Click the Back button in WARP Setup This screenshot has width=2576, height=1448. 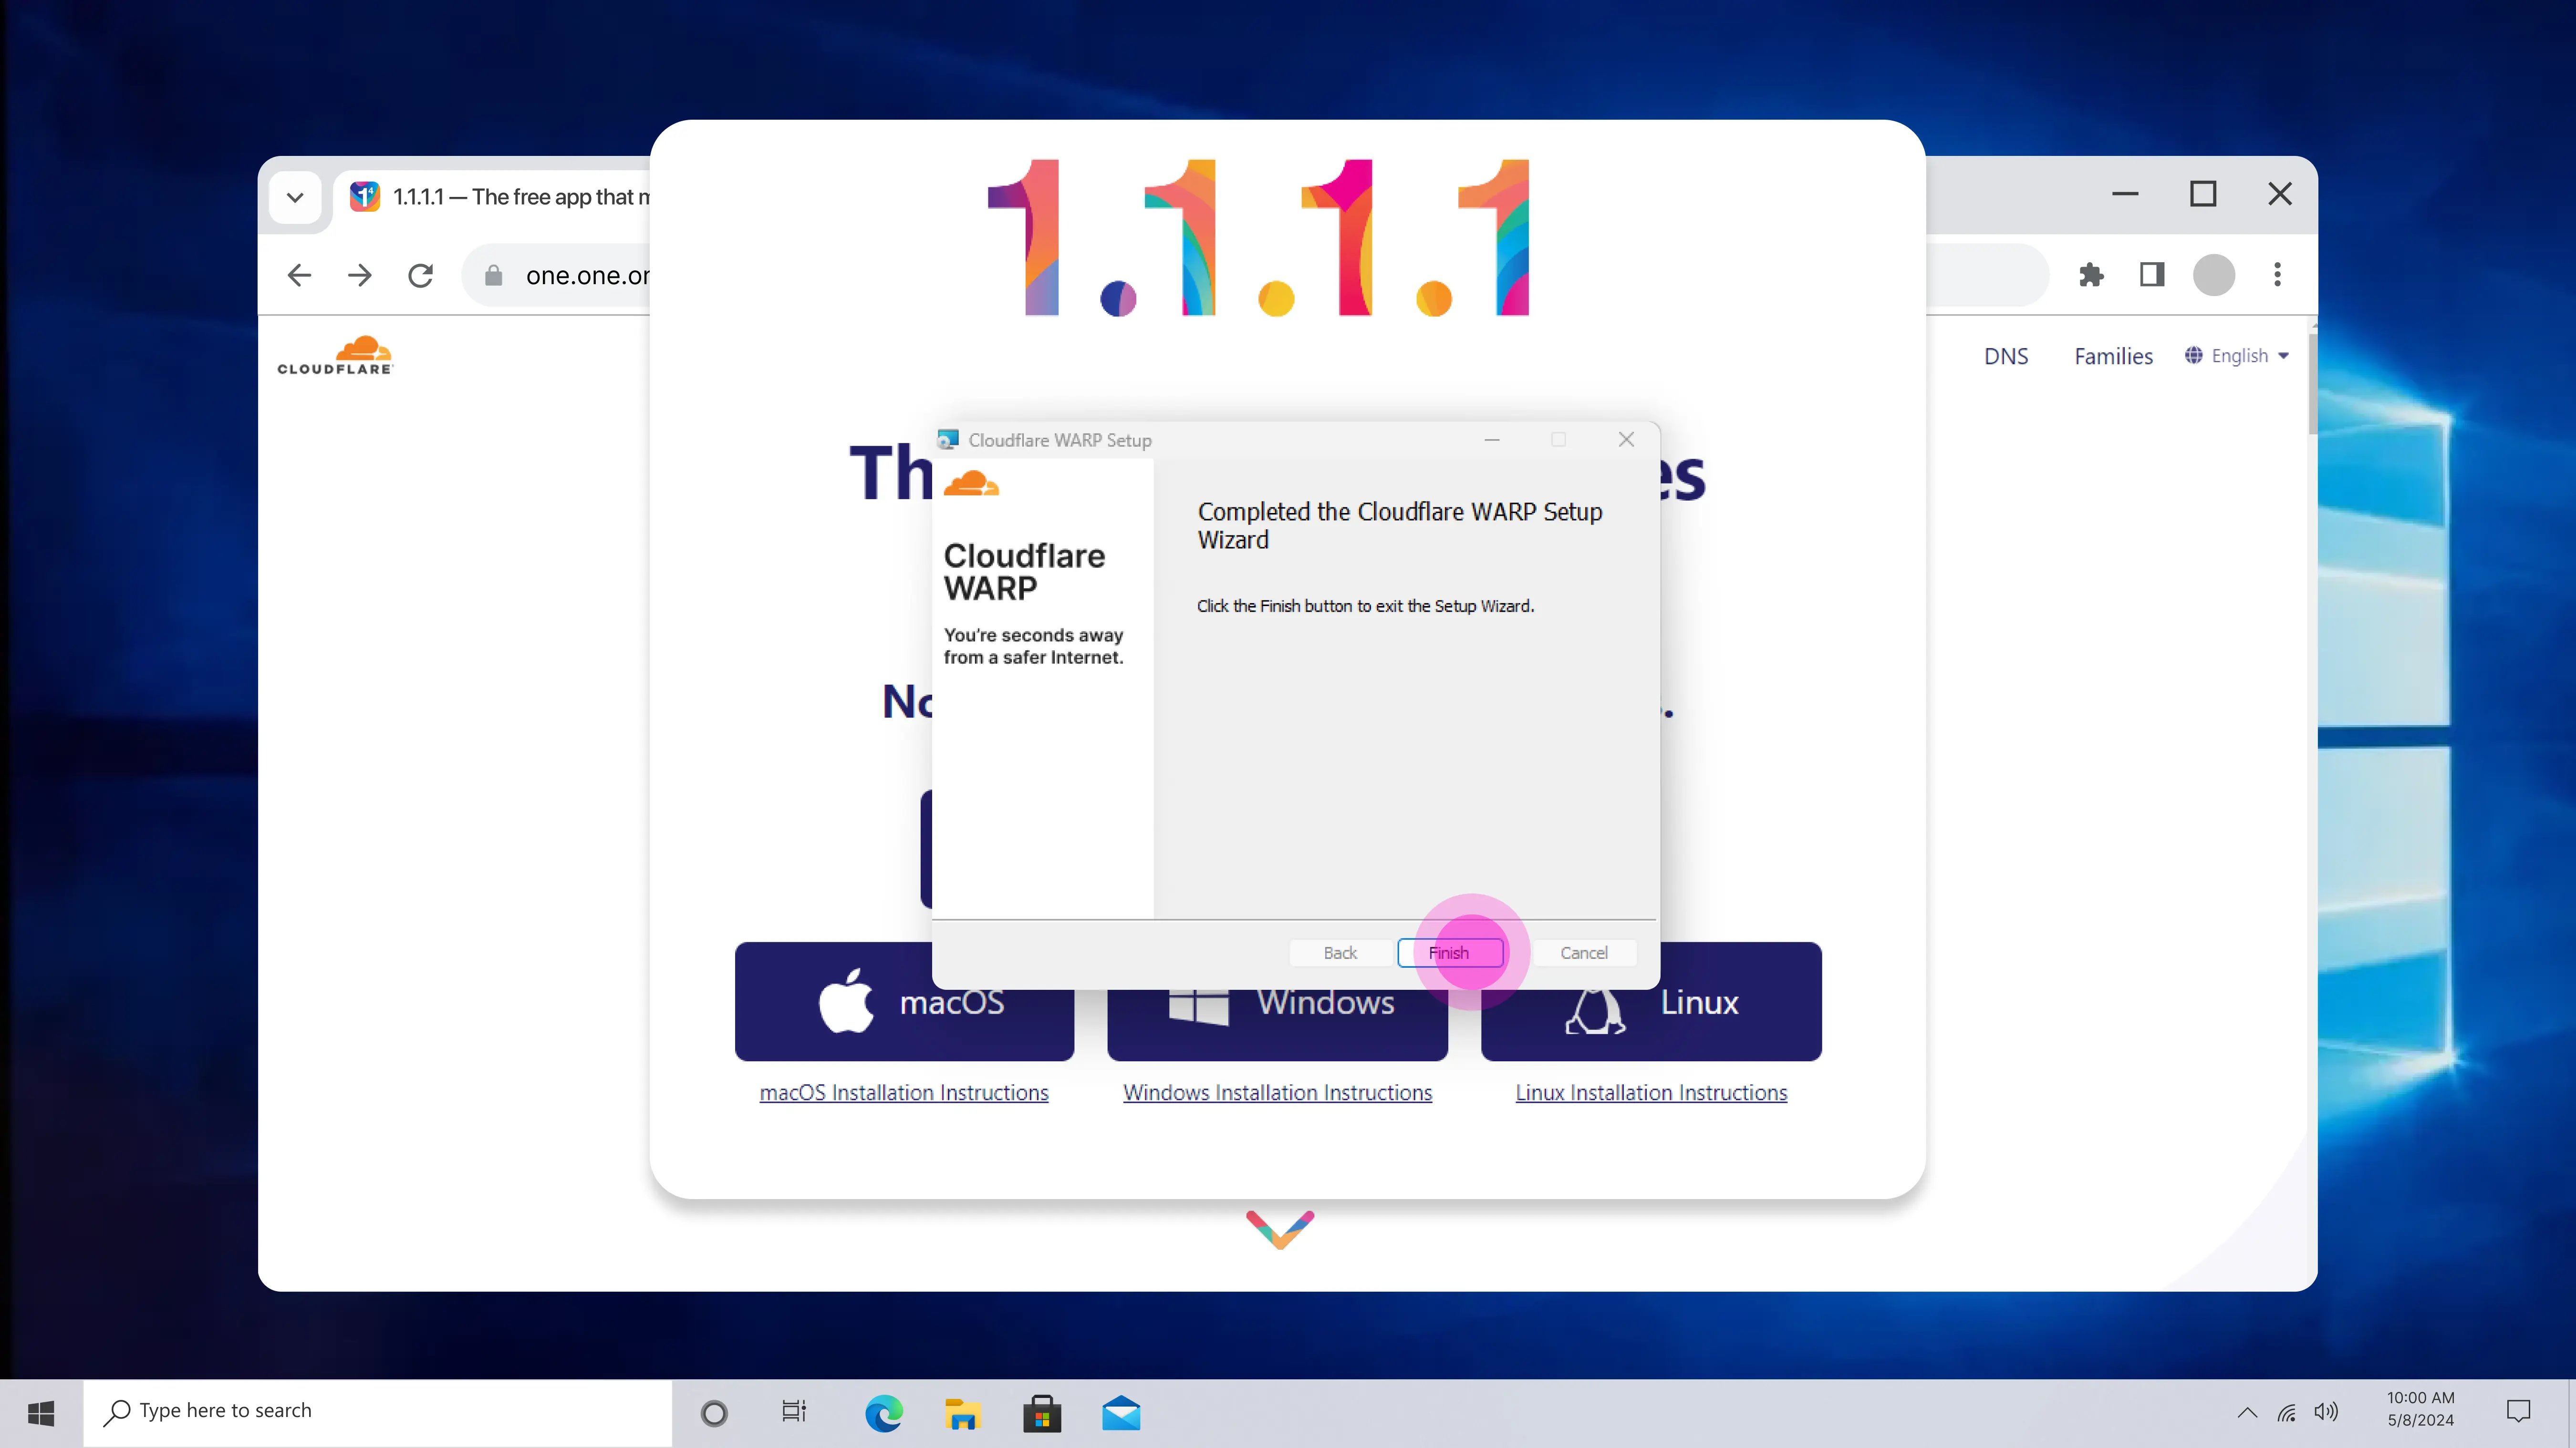(x=1340, y=952)
